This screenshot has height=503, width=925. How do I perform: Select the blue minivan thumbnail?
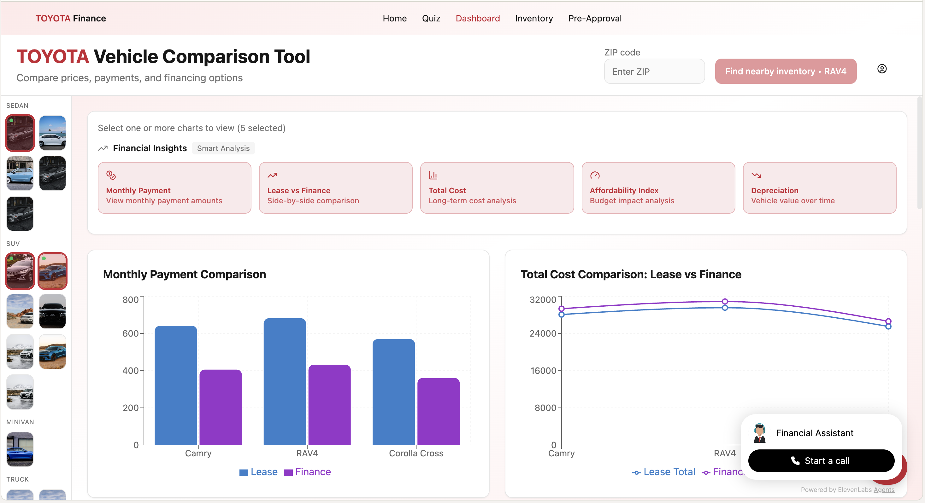(20, 449)
